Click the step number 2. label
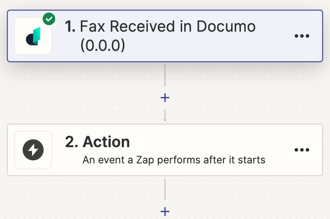330x219 pixels. point(71,142)
